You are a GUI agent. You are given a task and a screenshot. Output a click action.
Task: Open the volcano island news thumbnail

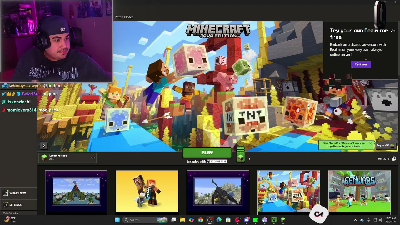click(x=76, y=192)
